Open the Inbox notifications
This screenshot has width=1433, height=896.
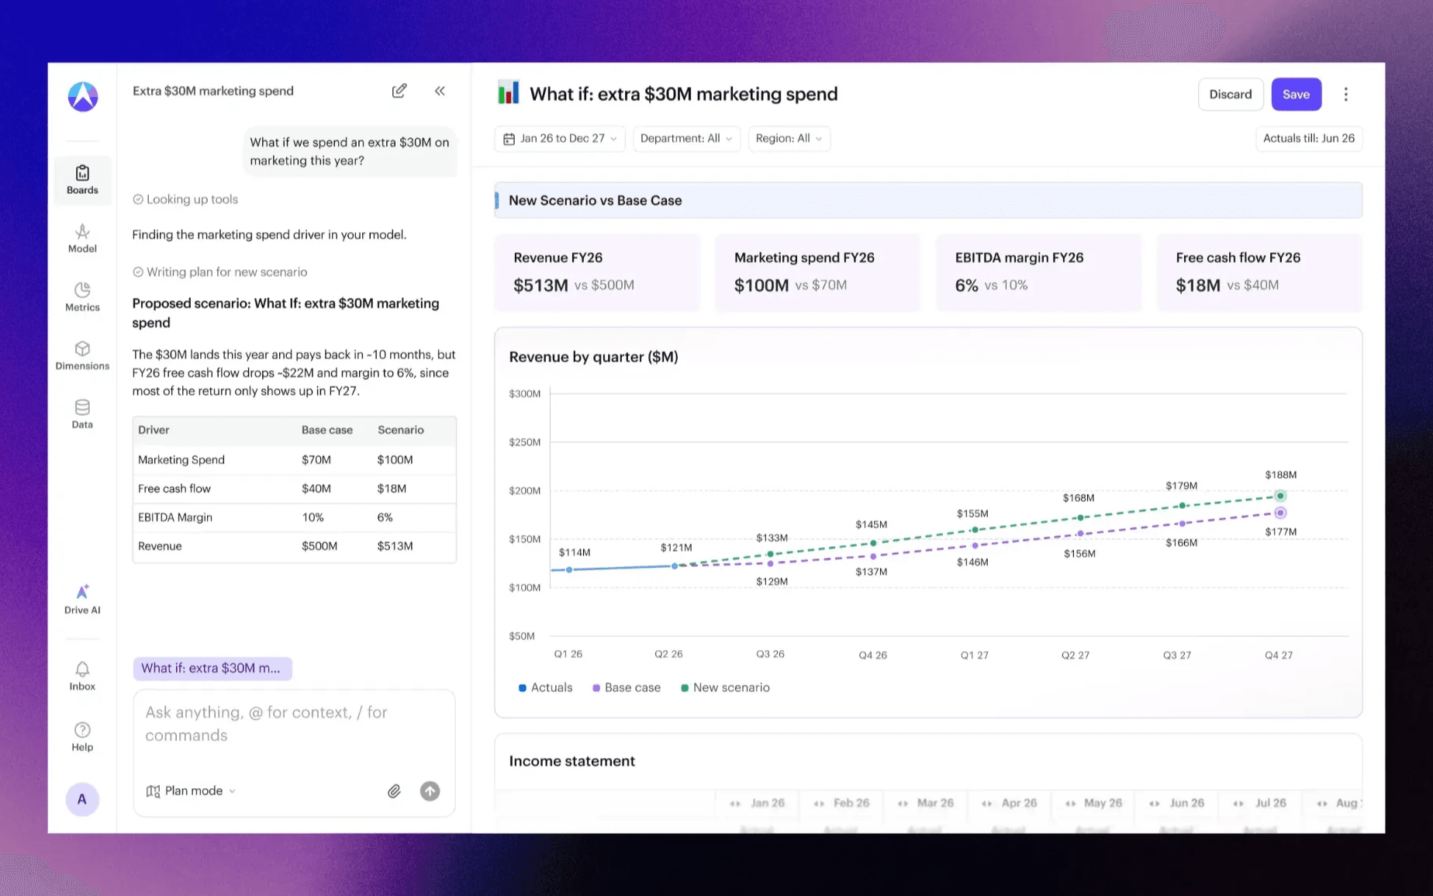(x=82, y=676)
